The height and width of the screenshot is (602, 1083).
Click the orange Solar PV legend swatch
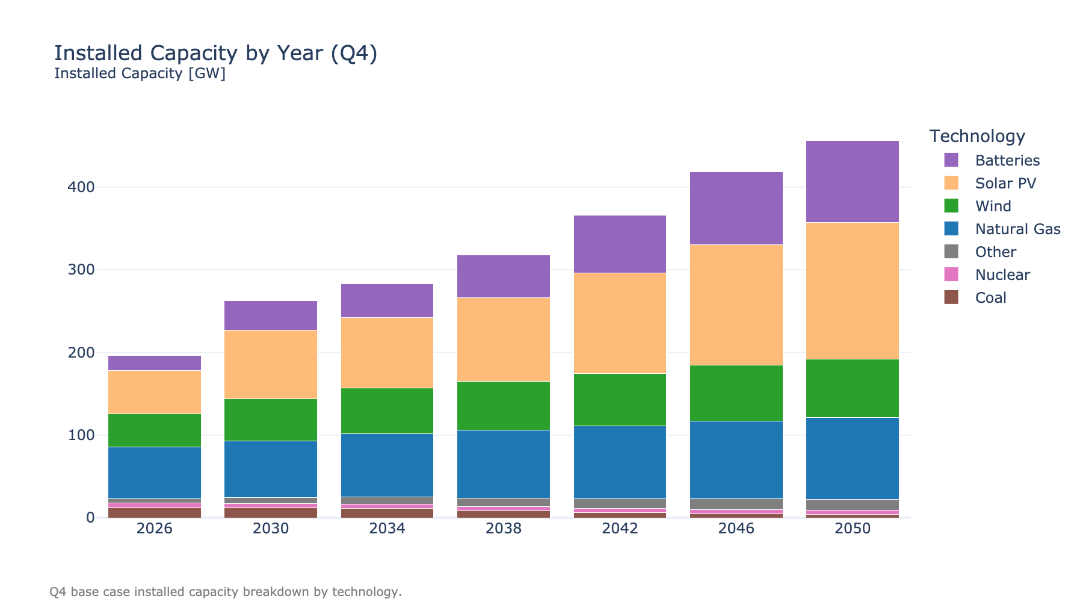click(x=951, y=183)
